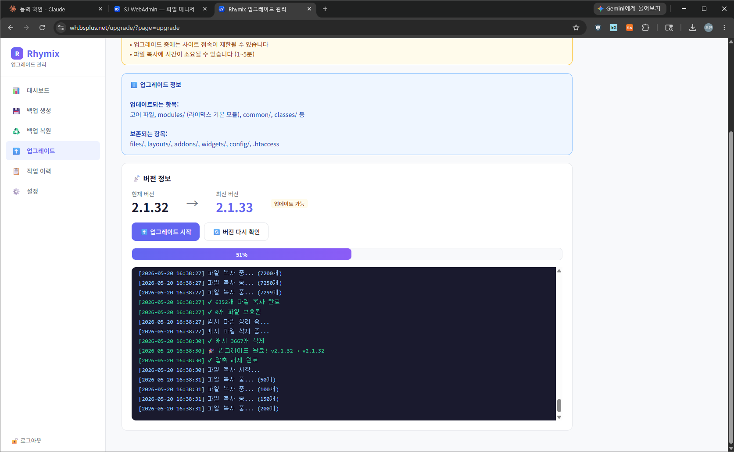
Task: Click the 업데이트 가능 badge
Action: click(x=289, y=204)
